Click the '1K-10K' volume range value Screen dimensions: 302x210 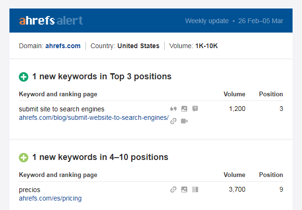(207, 46)
